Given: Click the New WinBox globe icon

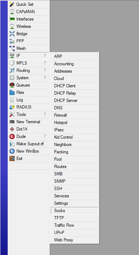Looking at the screenshot, I should (x=12, y=151).
